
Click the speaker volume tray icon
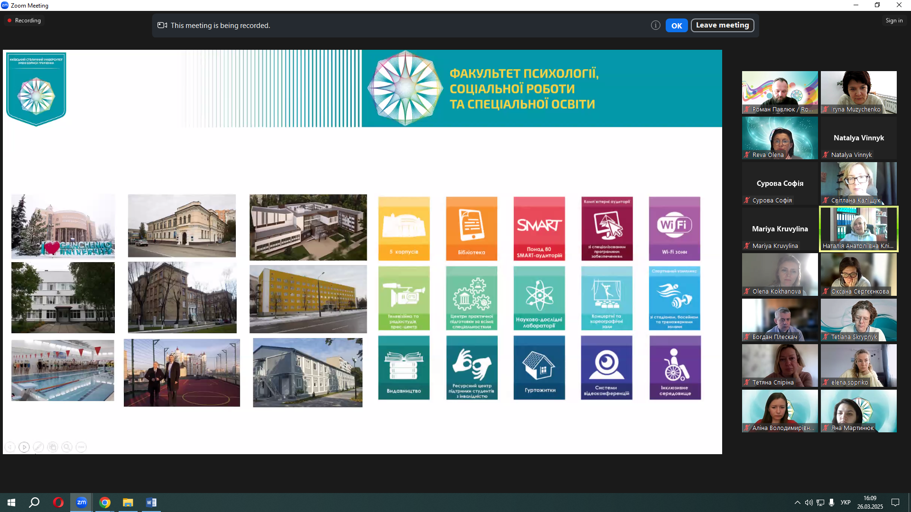coord(809,503)
